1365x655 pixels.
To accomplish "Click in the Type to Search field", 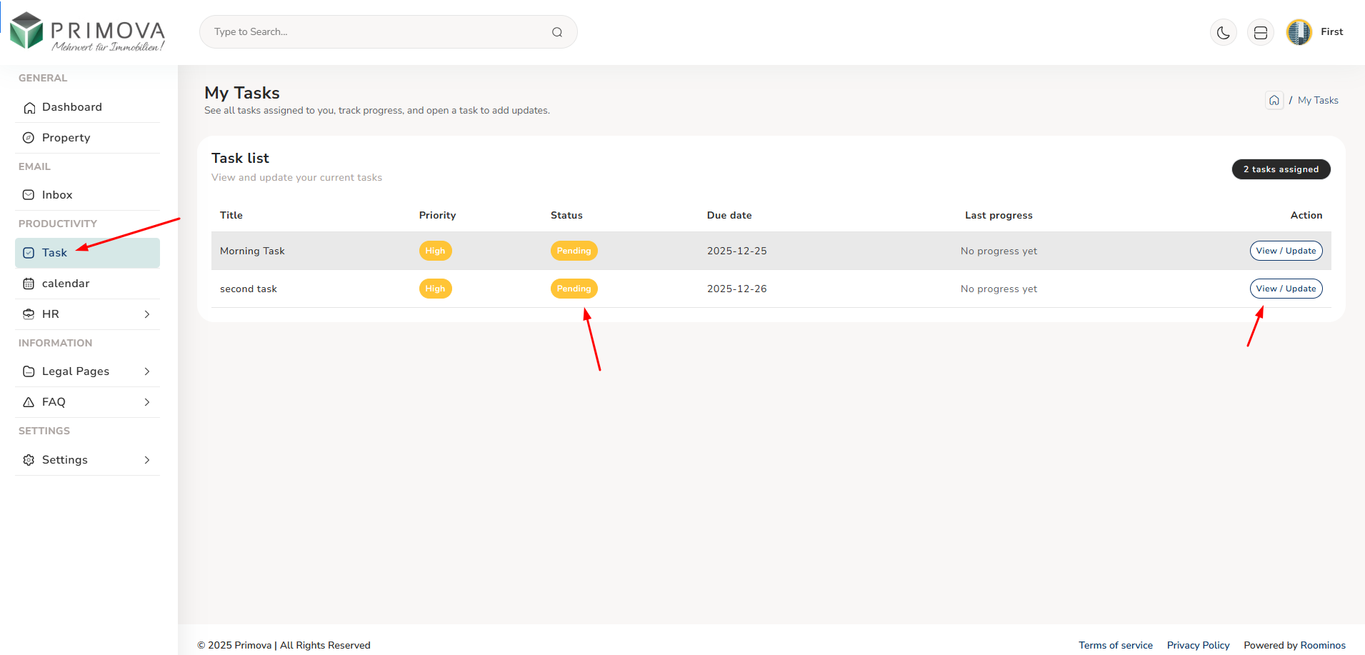I will coord(379,32).
